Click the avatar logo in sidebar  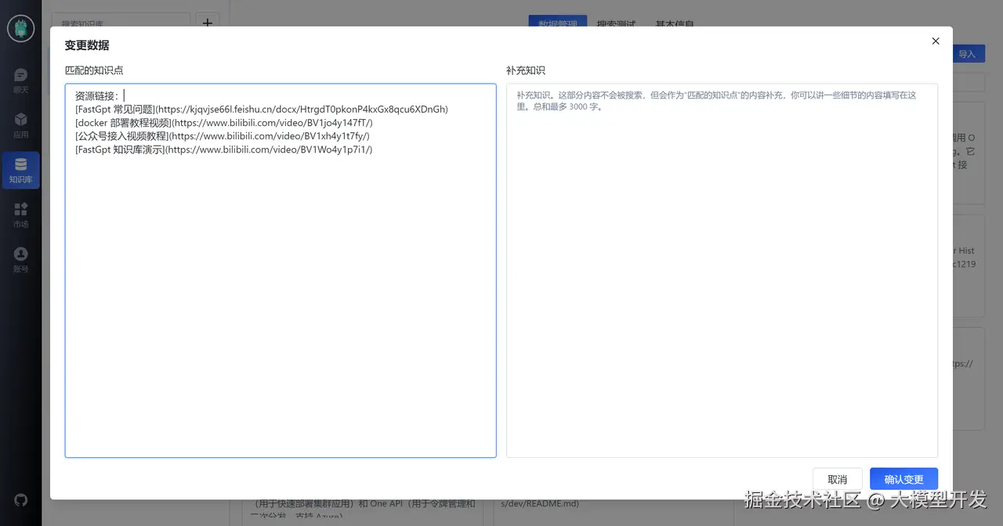pos(20,28)
